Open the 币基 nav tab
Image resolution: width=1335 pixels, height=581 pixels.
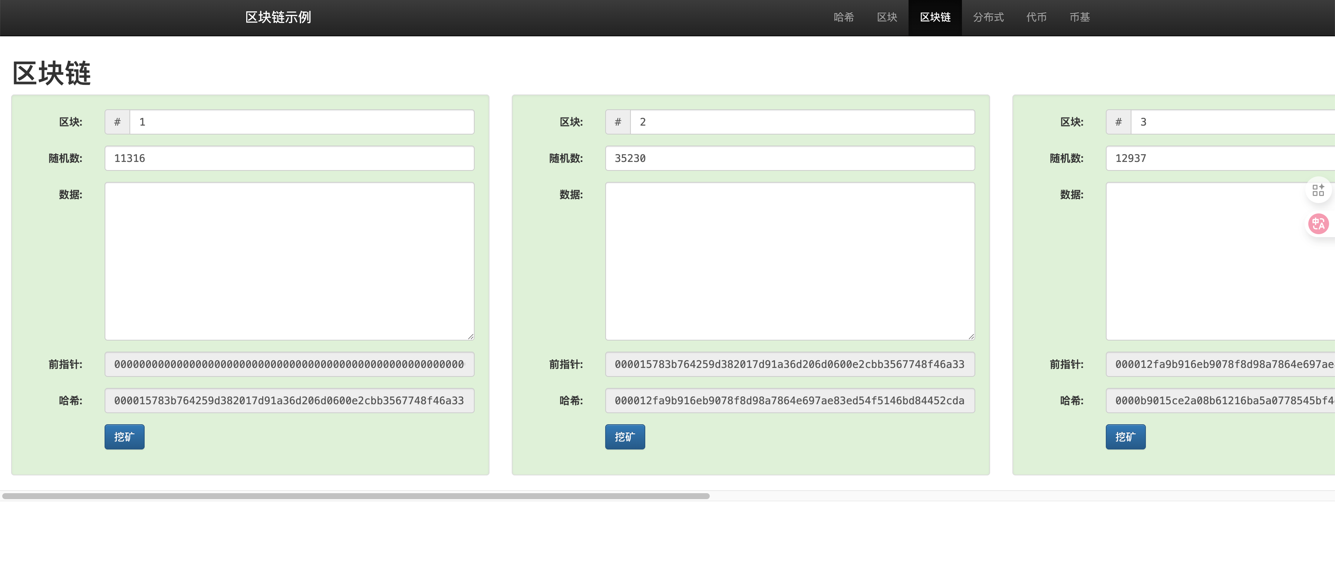point(1079,18)
